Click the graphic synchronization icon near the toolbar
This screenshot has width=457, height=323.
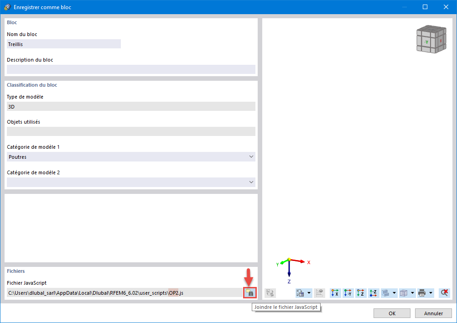click(x=270, y=293)
